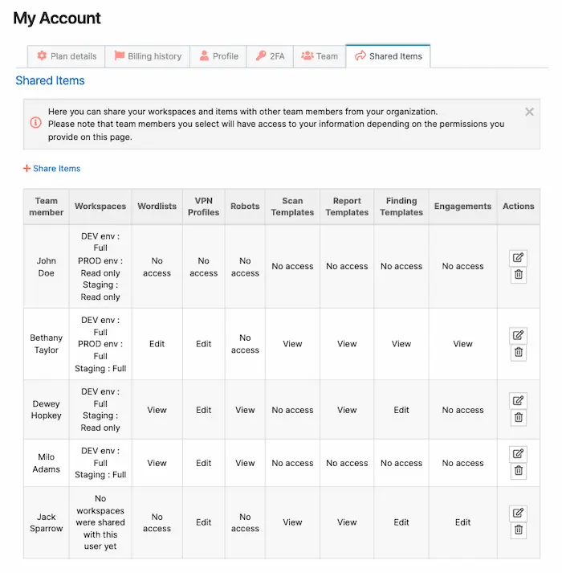Edit John Doe's sharing permissions
Image resolution: width=562 pixels, height=573 pixels.
pos(518,258)
